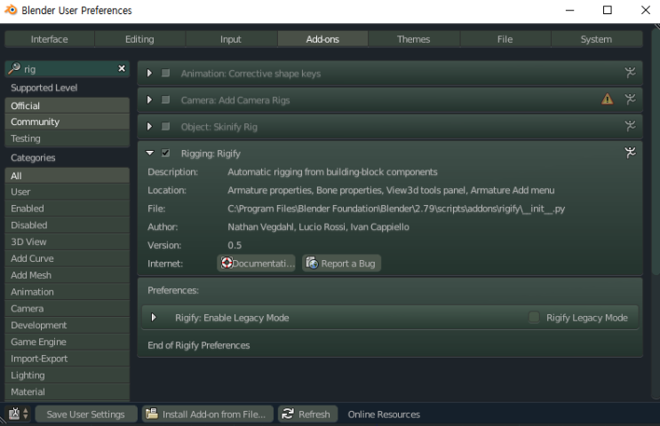Select the Animation category
The width and height of the screenshot is (660, 426).
click(68, 292)
